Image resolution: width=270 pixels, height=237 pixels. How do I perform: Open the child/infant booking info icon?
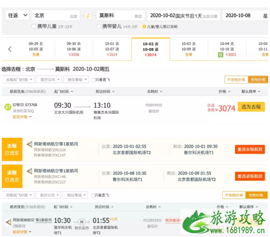click(144, 27)
